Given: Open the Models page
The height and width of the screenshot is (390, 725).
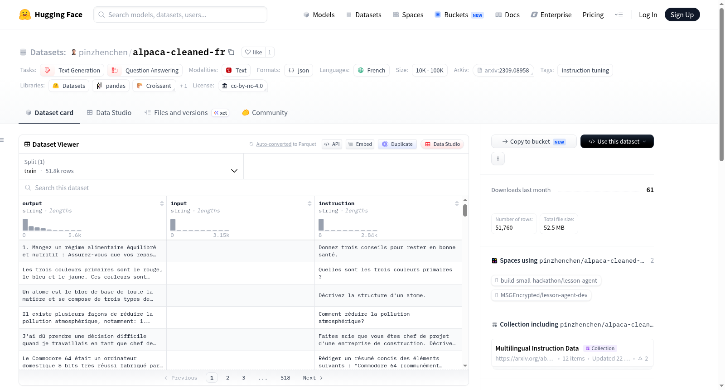Looking at the screenshot, I should 319,14.
